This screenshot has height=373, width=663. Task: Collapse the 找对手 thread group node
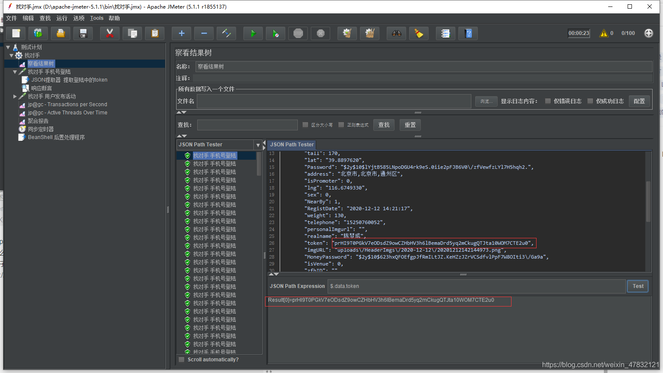12,55
